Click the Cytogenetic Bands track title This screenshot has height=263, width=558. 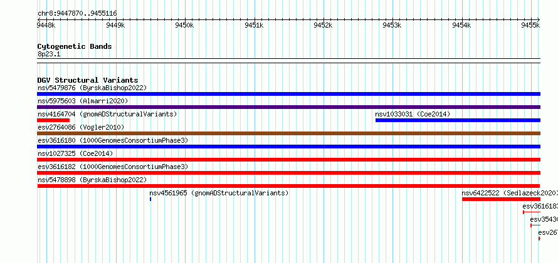[x=75, y=46]
